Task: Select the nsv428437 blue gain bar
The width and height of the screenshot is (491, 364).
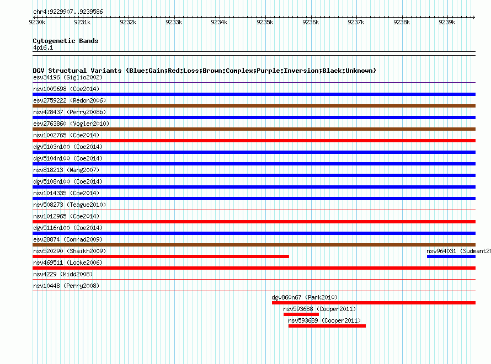Action: (254, 117)
